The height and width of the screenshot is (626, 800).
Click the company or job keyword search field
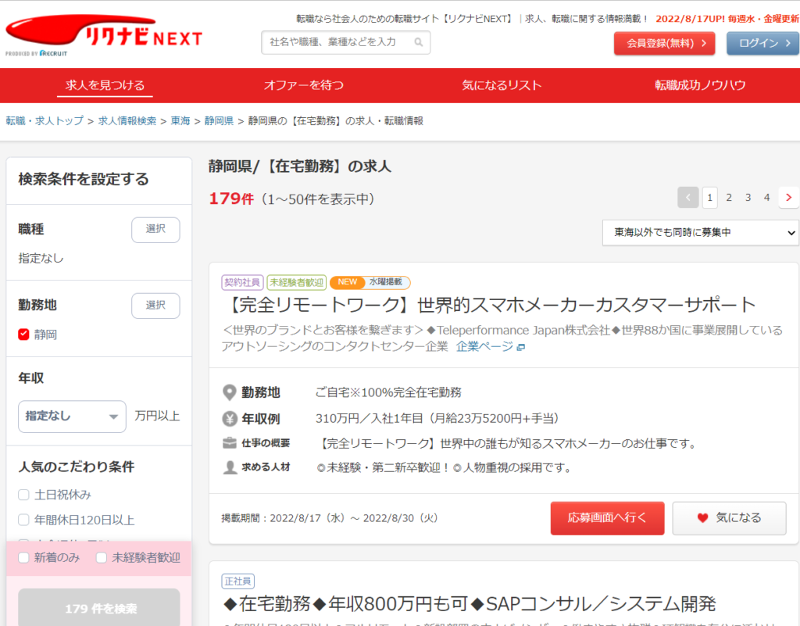pyautogui.click(x=345, y=42)
